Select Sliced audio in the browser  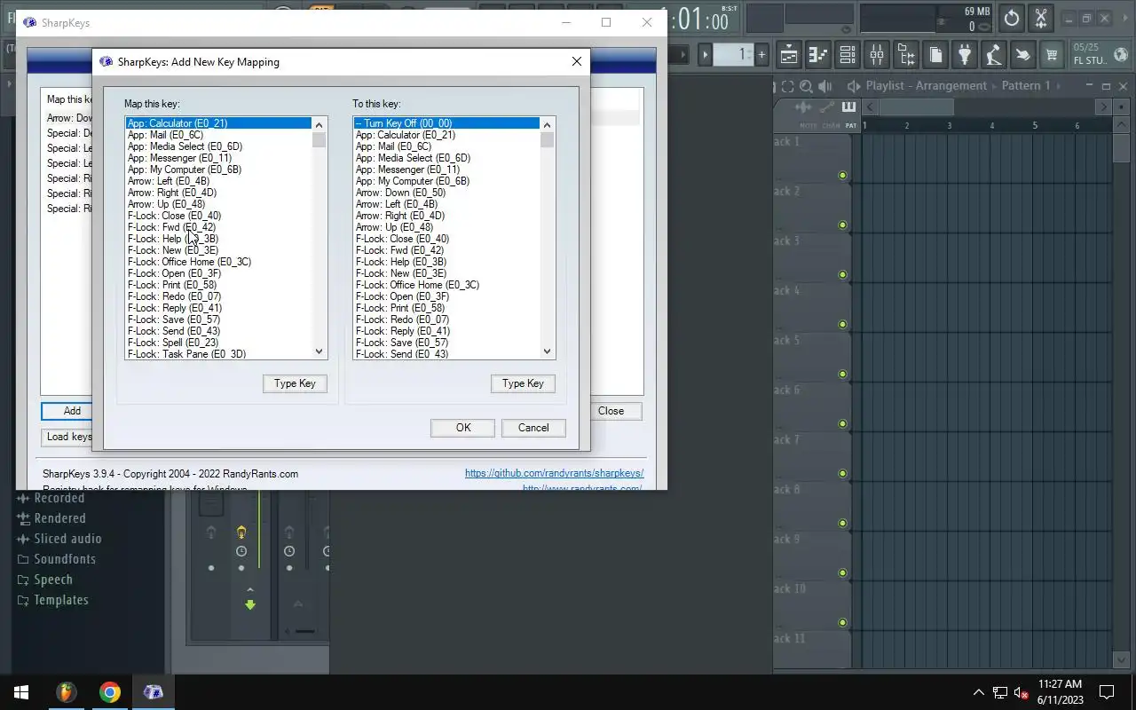pyautogui.click(x=67, y=539)
